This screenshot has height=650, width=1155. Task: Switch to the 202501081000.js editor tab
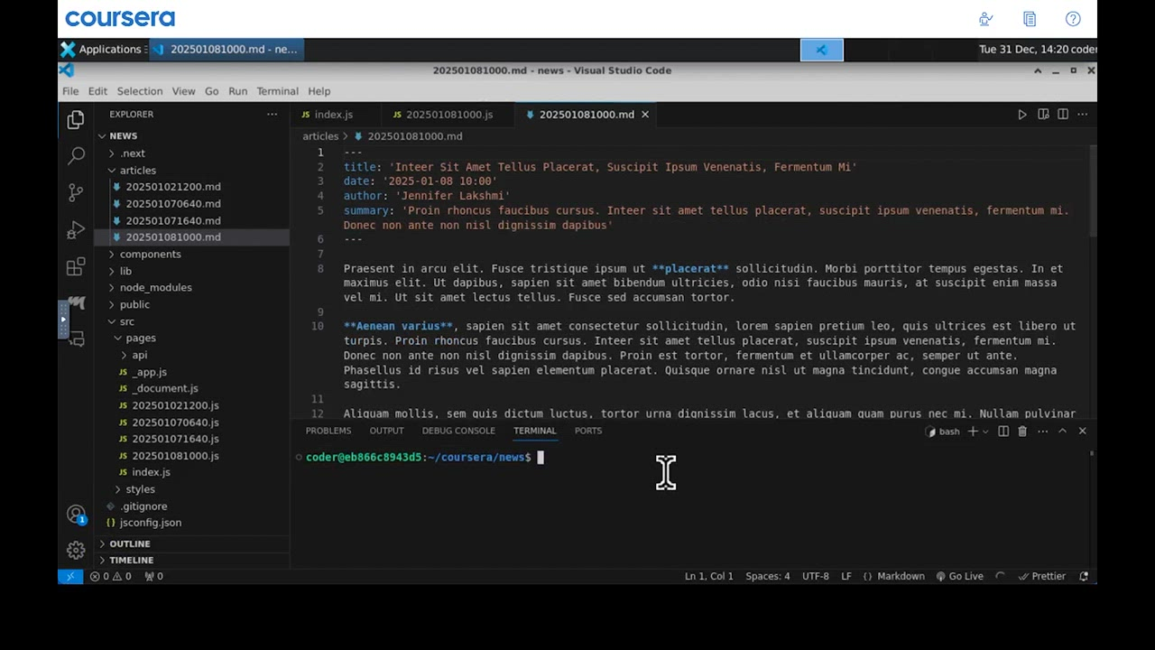point(449,115)
